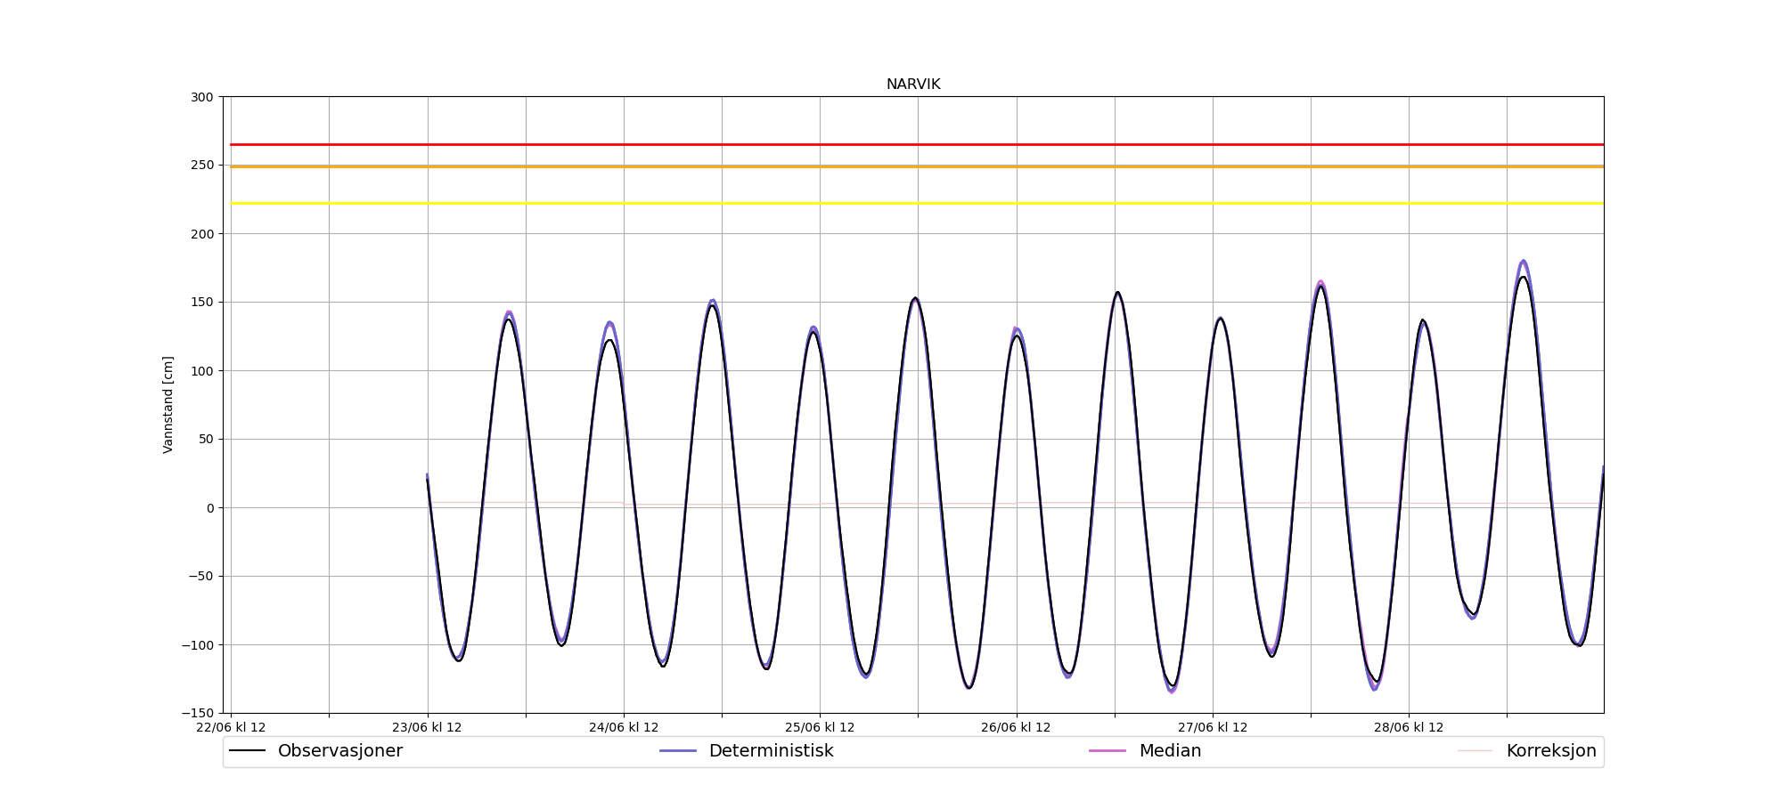
Task: Click the −50 y-axis tick label
Action: (x=200, y=577)
